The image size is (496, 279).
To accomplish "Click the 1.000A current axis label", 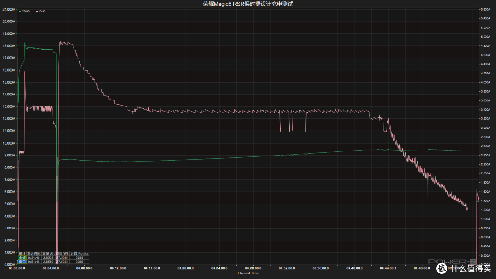I will click(485, 219).
